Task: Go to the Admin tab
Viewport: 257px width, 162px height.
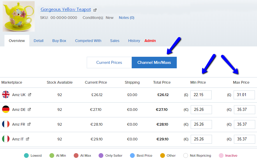Action: [x=150, y=41]
